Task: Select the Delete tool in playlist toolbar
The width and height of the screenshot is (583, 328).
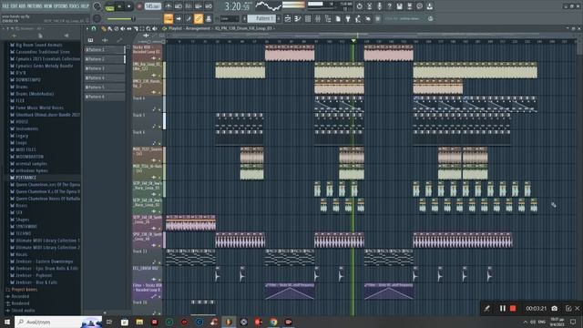Action: tap(116, 28)
